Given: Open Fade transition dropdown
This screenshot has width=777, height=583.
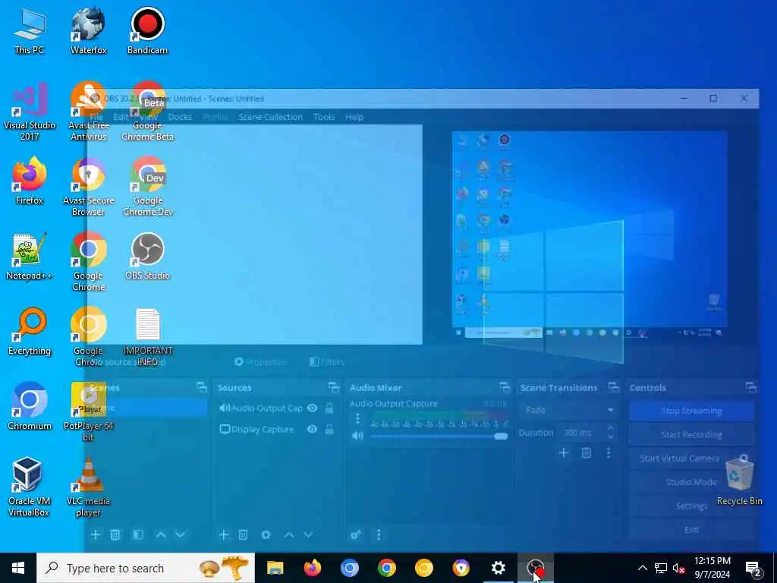Looking at the screenshot, I should tap(568, 411).
